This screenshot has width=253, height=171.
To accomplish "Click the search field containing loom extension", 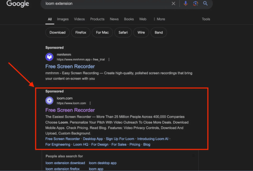I will click(x=106, y=4).
